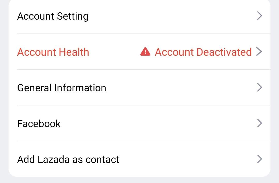Screen dimensions: 279x183
Task: Tap the chevron beside Account Setting
Action: (259, 16)
